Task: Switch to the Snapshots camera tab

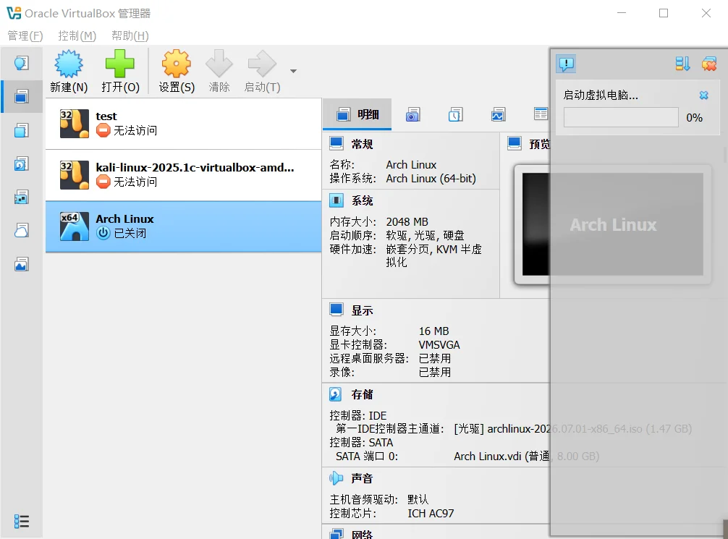Action: coord(412,114)
